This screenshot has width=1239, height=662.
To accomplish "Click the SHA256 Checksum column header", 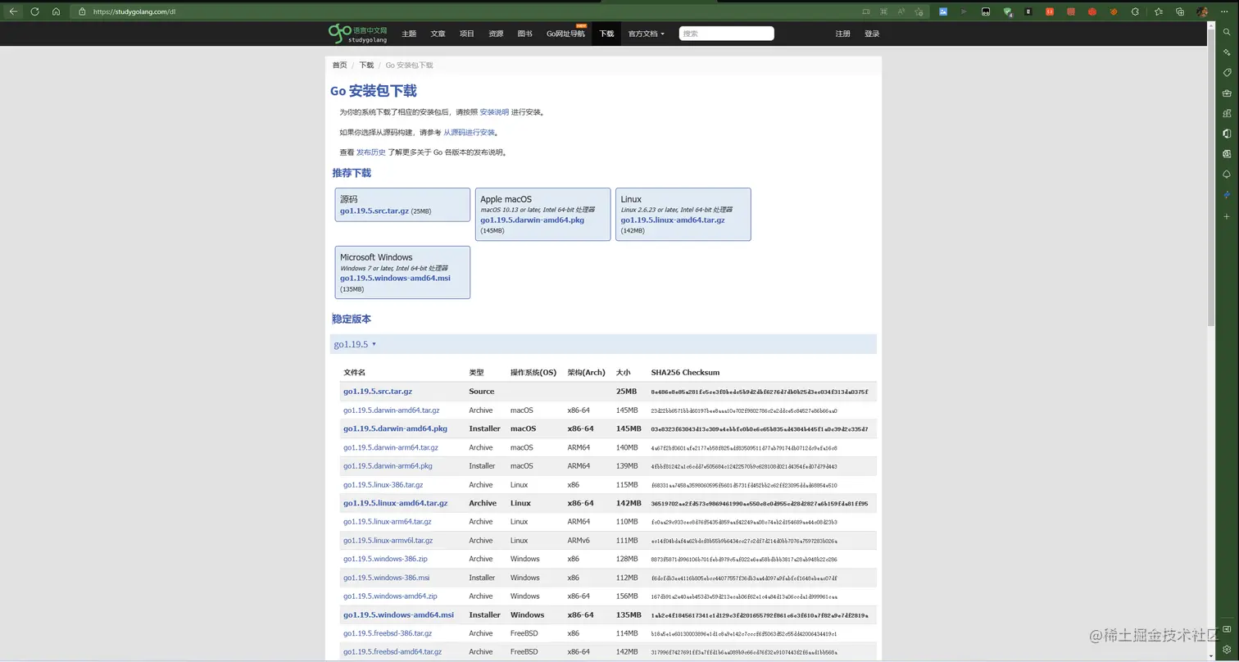I will point(685,373).
